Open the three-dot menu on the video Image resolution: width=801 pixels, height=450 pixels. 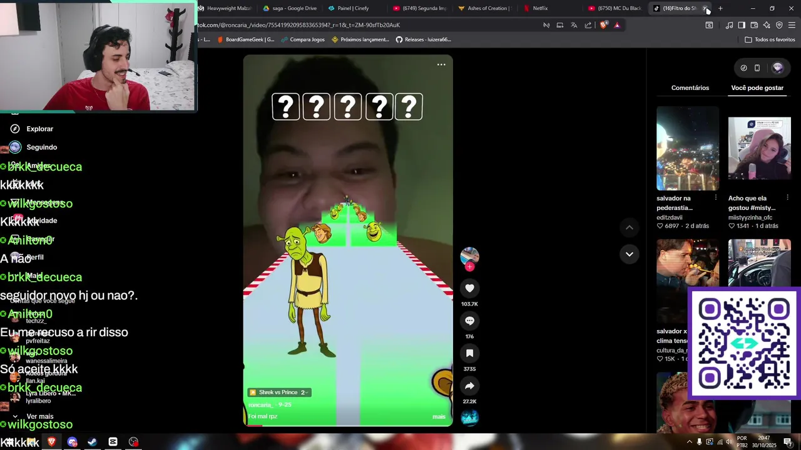[441, 64]
